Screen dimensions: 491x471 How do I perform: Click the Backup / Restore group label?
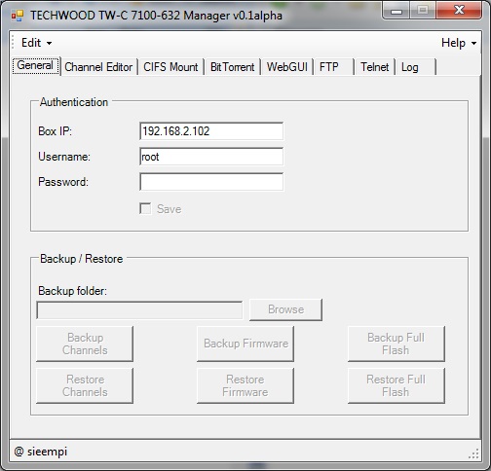pos(82,259)
